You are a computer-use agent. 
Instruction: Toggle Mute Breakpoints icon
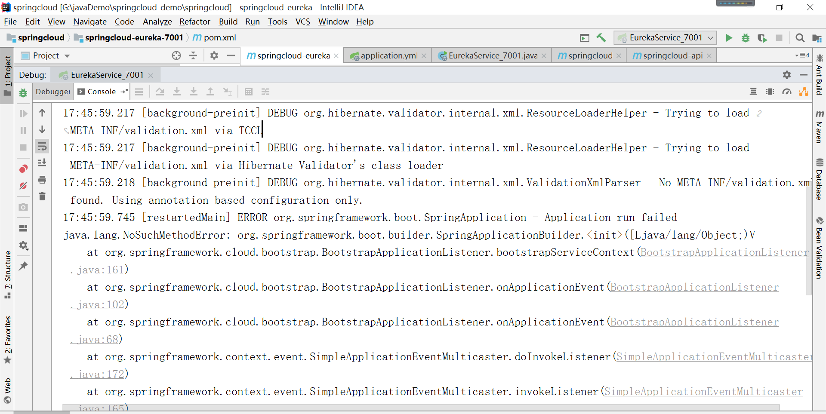point(23,186)
